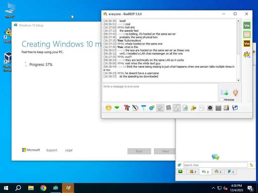258x193 pixels.
Task: Click the Next button in Windows Setup
Action: 165,151
